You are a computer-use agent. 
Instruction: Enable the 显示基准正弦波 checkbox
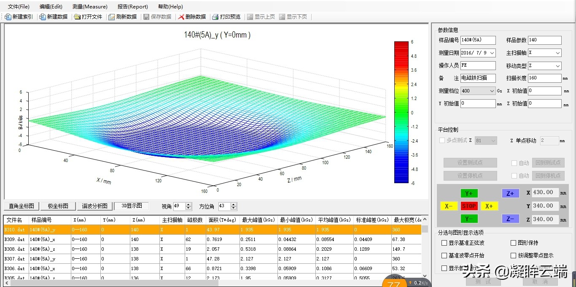tap(445, 243)
